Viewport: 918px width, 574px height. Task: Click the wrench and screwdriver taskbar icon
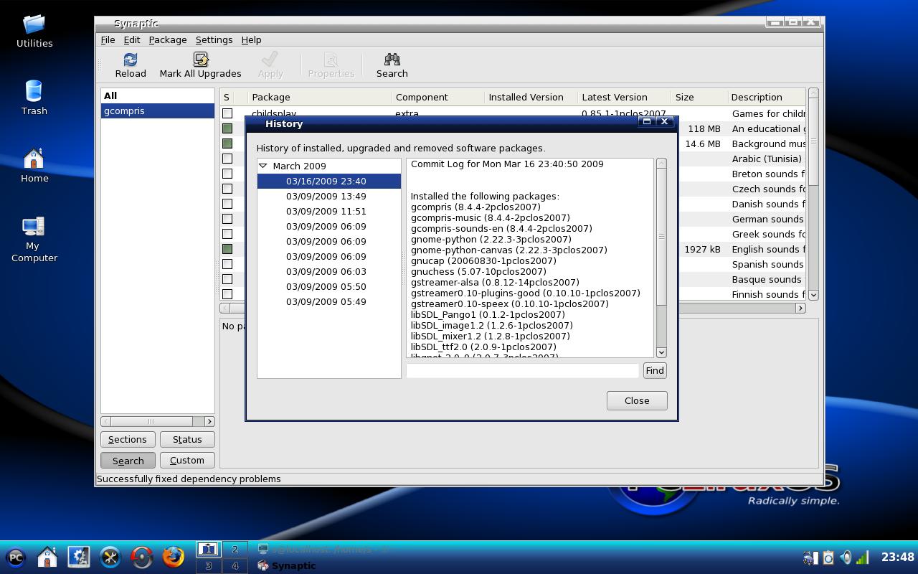[110, 557]
